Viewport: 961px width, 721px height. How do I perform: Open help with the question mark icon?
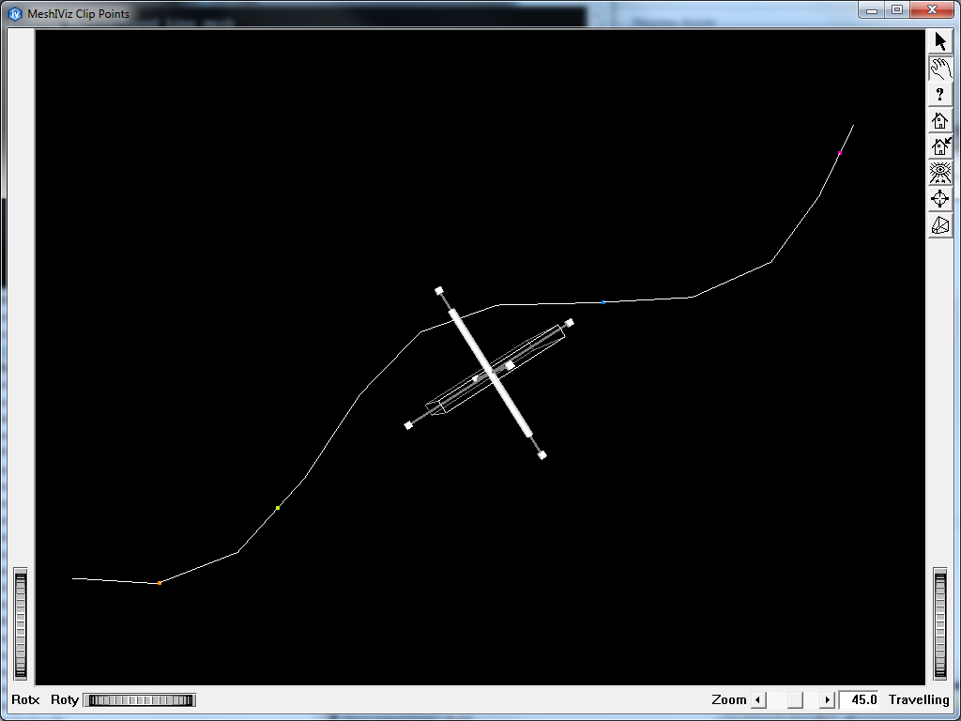click(940, 94)
